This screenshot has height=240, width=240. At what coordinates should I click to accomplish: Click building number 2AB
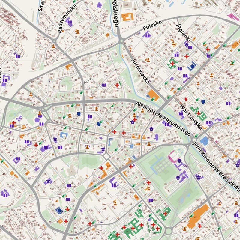(x=126, y=5)
